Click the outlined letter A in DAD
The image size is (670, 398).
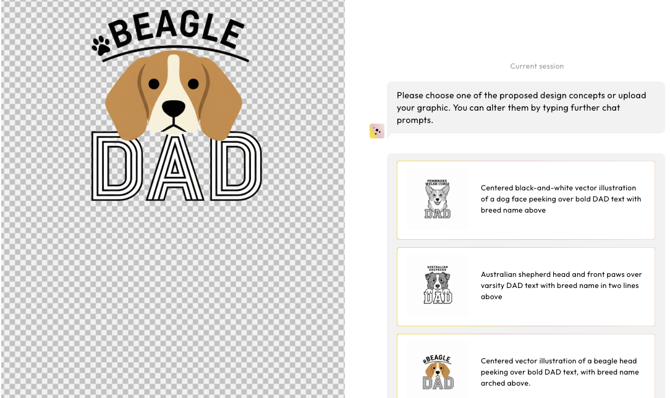pyautogui.click(x=175, y=166)
